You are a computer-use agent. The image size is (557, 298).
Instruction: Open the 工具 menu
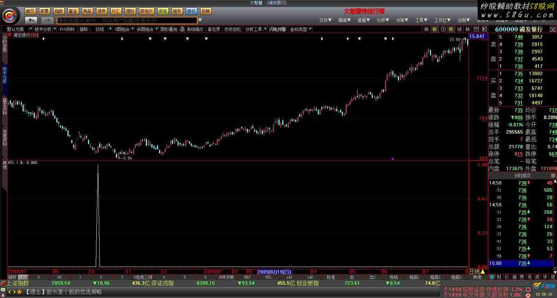(x=421, y=20)
